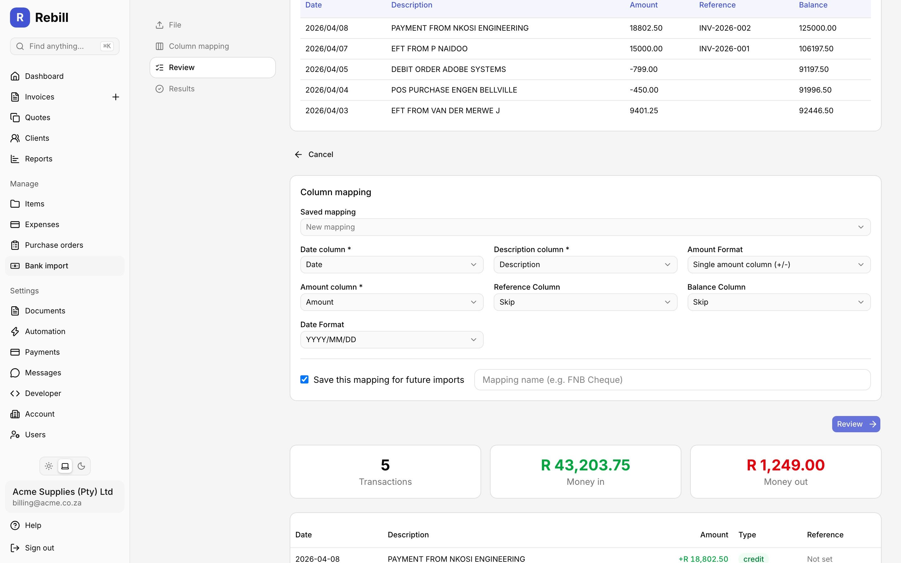
Task: Click the Review button
Action: (x=856, y=424)
